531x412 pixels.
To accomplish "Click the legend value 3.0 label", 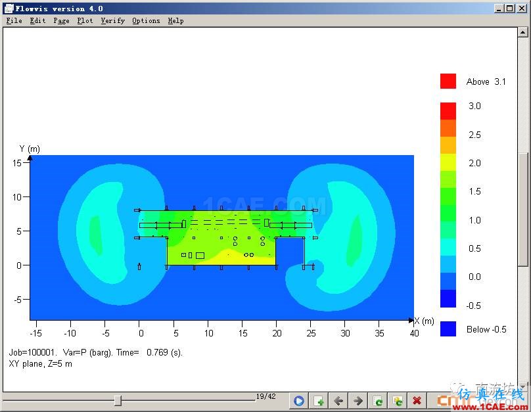I will (474, 106).
